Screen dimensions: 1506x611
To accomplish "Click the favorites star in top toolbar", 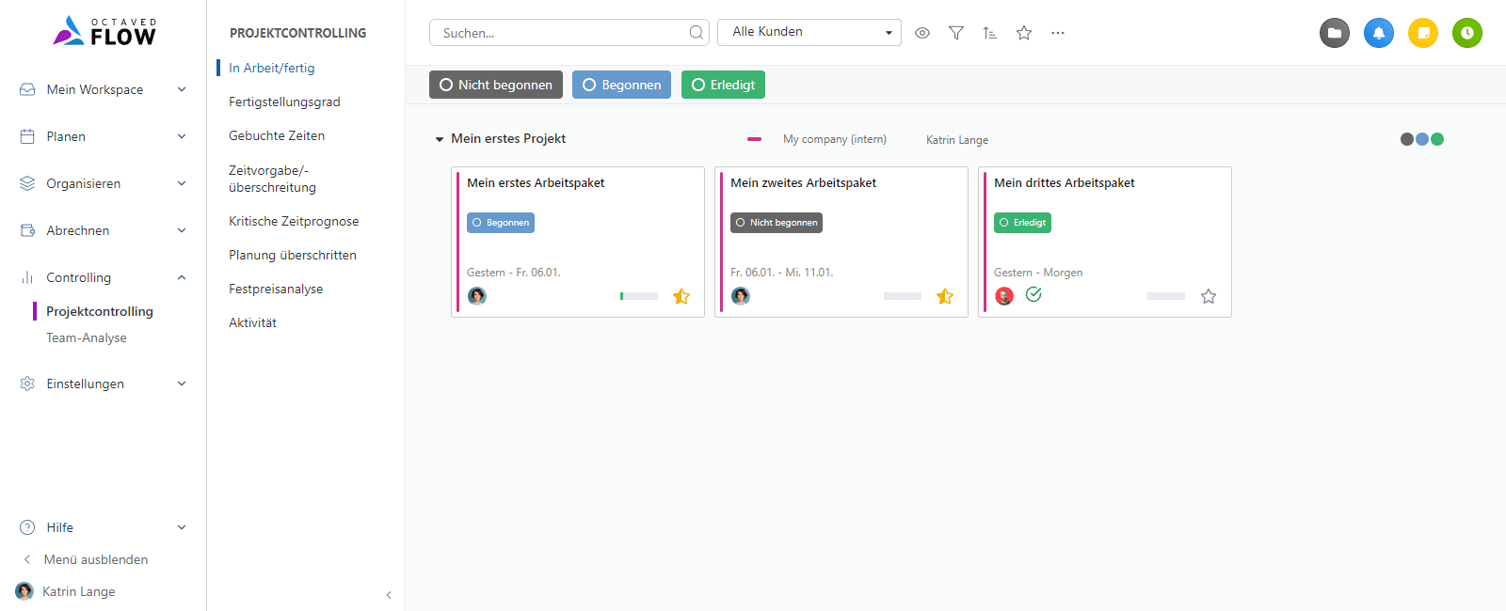I will (x=1024, y=33).
